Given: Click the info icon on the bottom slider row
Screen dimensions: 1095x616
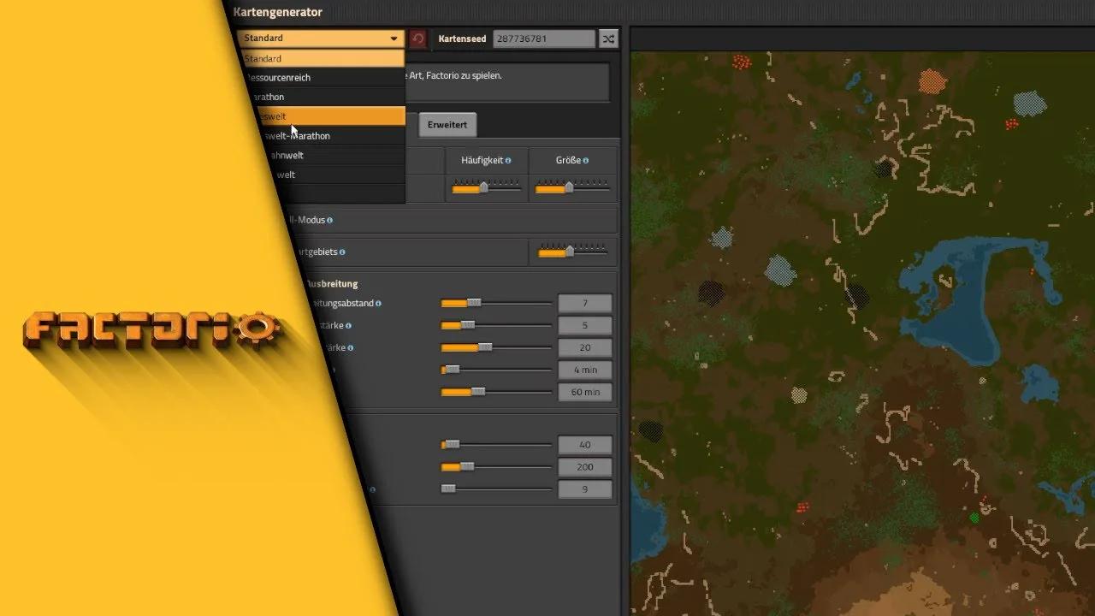Looking at the screenshot, I should (x=371, y=489).
